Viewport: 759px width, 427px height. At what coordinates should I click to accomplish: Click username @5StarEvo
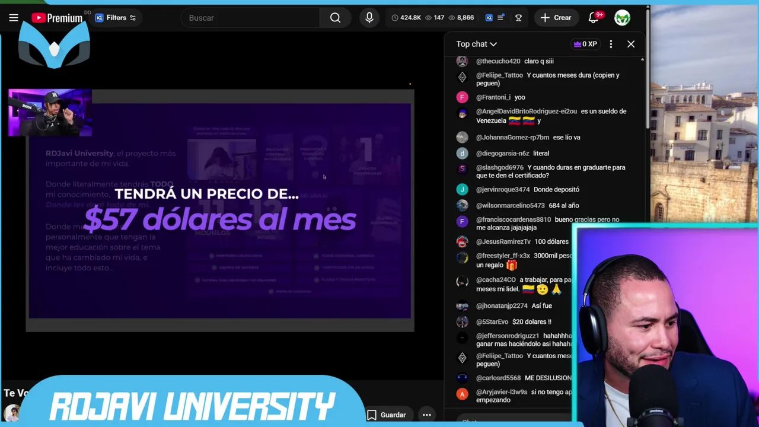(492, 321)
